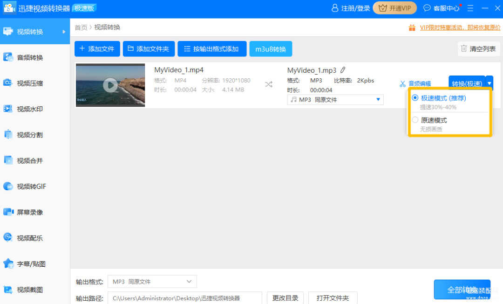The image size is (503, 304).
Task: Click the shuffle convert arrows icon
Action: tap(269, 84)
